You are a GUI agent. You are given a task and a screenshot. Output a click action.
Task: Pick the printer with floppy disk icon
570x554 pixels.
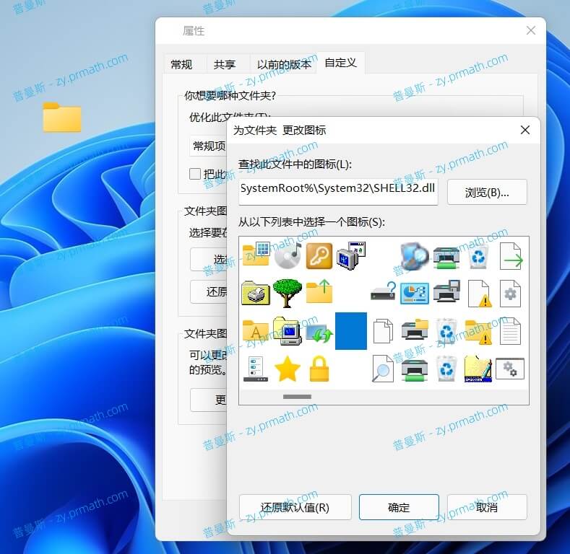tap(446, 291)
